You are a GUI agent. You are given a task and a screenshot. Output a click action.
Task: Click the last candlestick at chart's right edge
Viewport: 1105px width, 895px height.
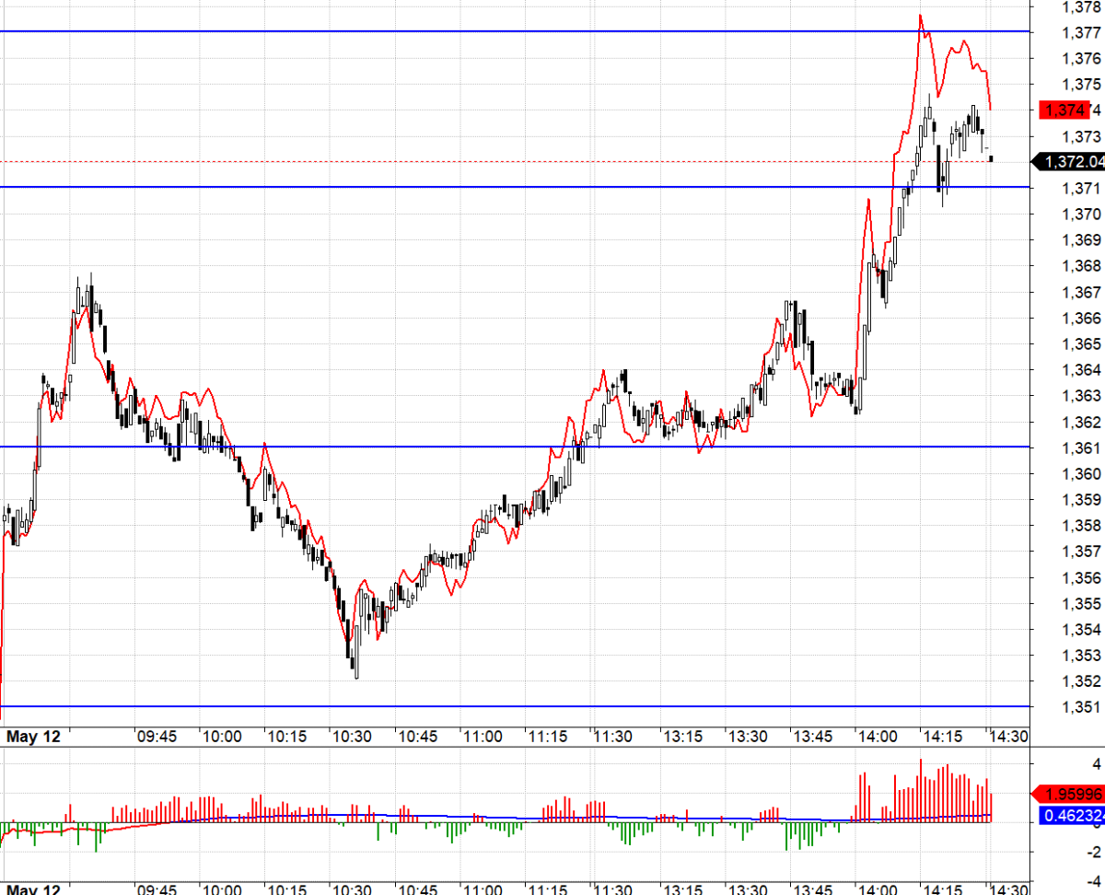tap(991, 159)
